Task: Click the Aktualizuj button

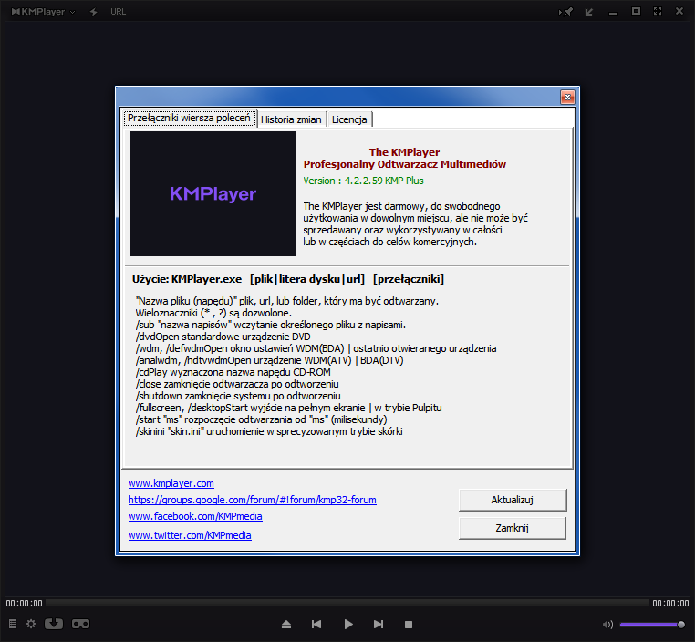Action: [x=513, y=501]
